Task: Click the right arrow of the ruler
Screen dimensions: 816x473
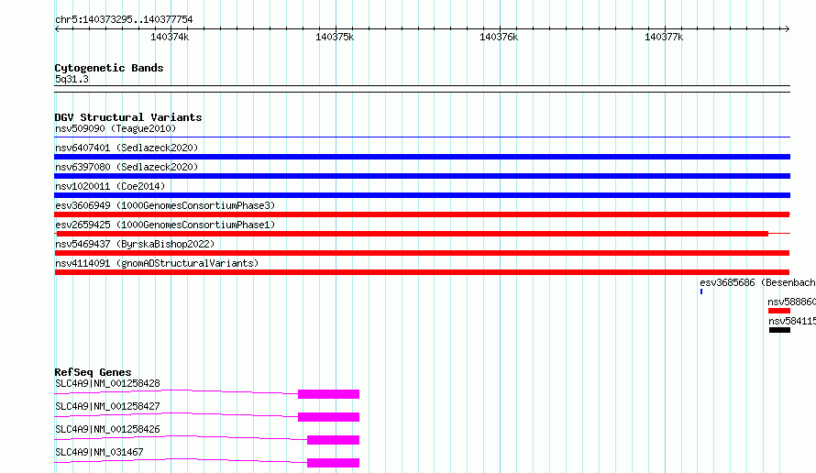Action: [787, 29]
